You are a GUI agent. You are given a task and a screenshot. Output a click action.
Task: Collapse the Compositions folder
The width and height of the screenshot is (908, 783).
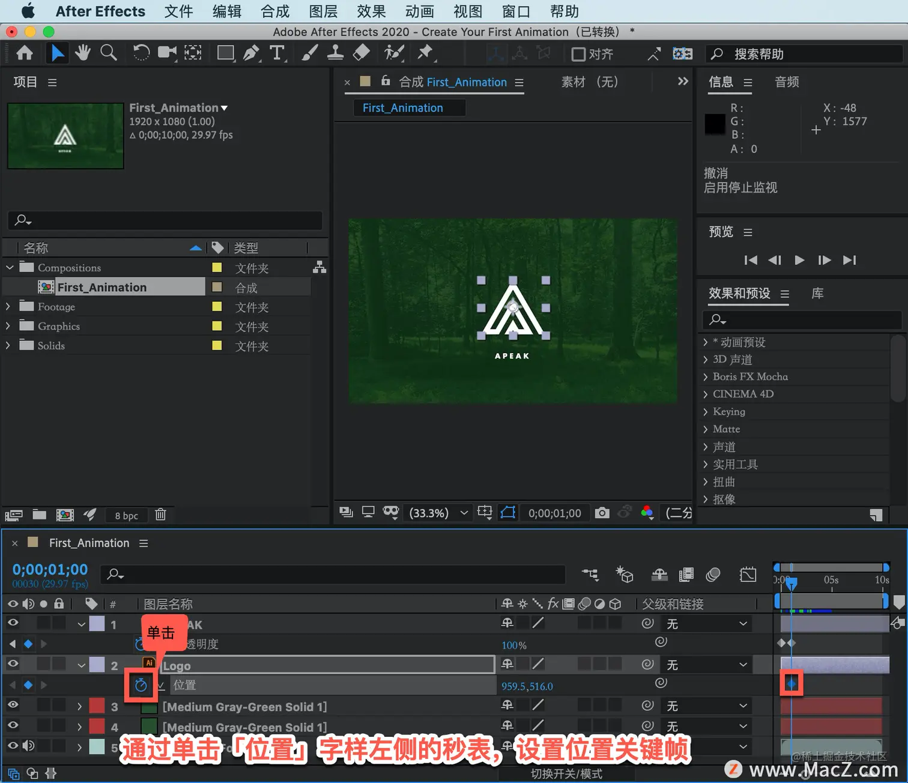(10, 267)
